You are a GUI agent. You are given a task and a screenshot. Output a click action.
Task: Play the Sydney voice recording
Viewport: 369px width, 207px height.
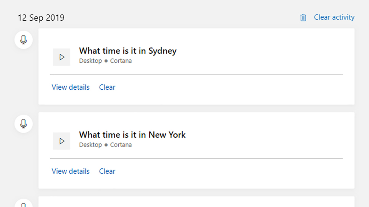(61, 57)
